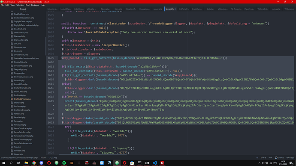Open the Find menu

point(27,5)
